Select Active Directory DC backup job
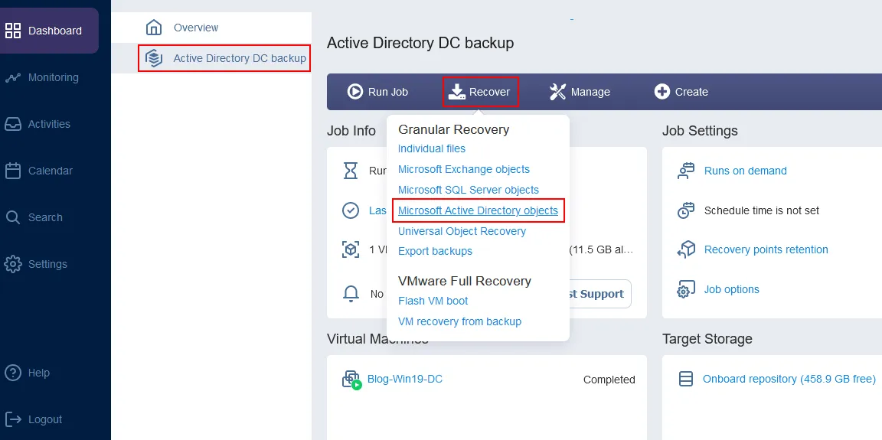 (x=239, y=58)
